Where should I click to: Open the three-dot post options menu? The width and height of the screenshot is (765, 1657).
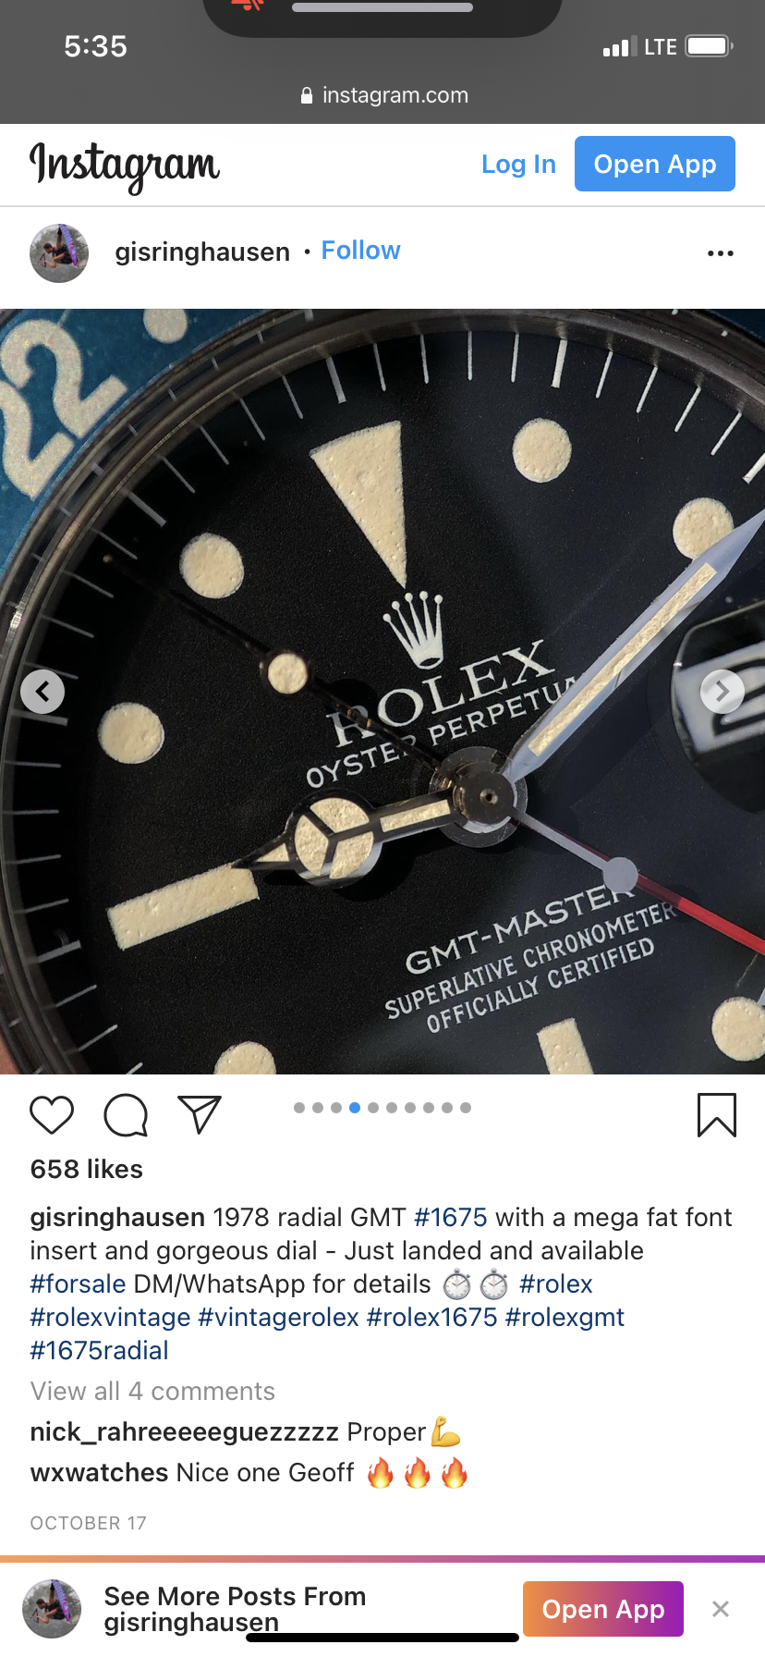[720, 253]
